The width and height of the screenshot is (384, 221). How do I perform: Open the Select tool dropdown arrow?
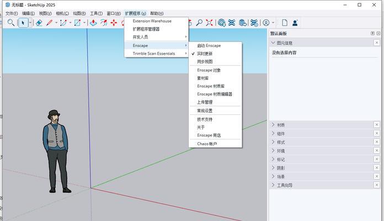coord(30,23)
